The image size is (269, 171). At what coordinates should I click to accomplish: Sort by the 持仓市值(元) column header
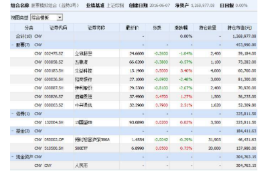point(239,28)
